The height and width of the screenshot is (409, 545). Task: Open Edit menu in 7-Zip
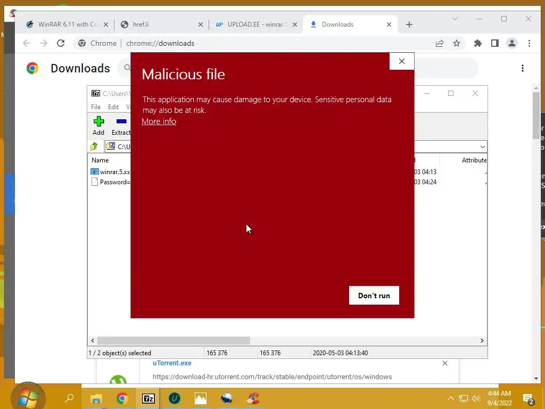tap(113, 107)
